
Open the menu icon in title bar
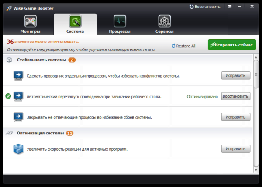(x=230, y=7)
